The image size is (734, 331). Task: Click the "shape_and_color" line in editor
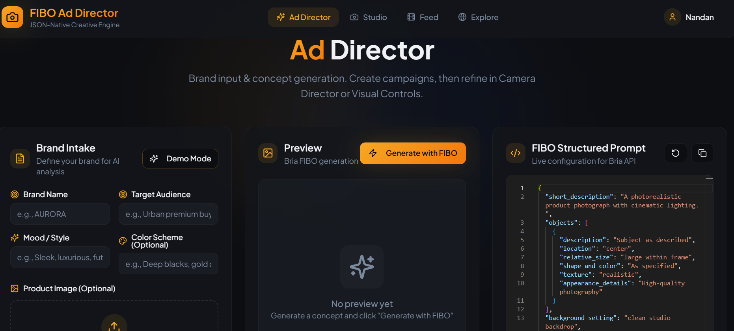point(620,266)
